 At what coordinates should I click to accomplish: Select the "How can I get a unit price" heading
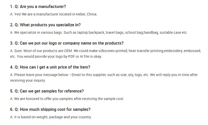(x=50, y=67)
